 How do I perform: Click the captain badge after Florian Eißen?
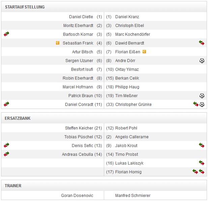click(144, 52)
